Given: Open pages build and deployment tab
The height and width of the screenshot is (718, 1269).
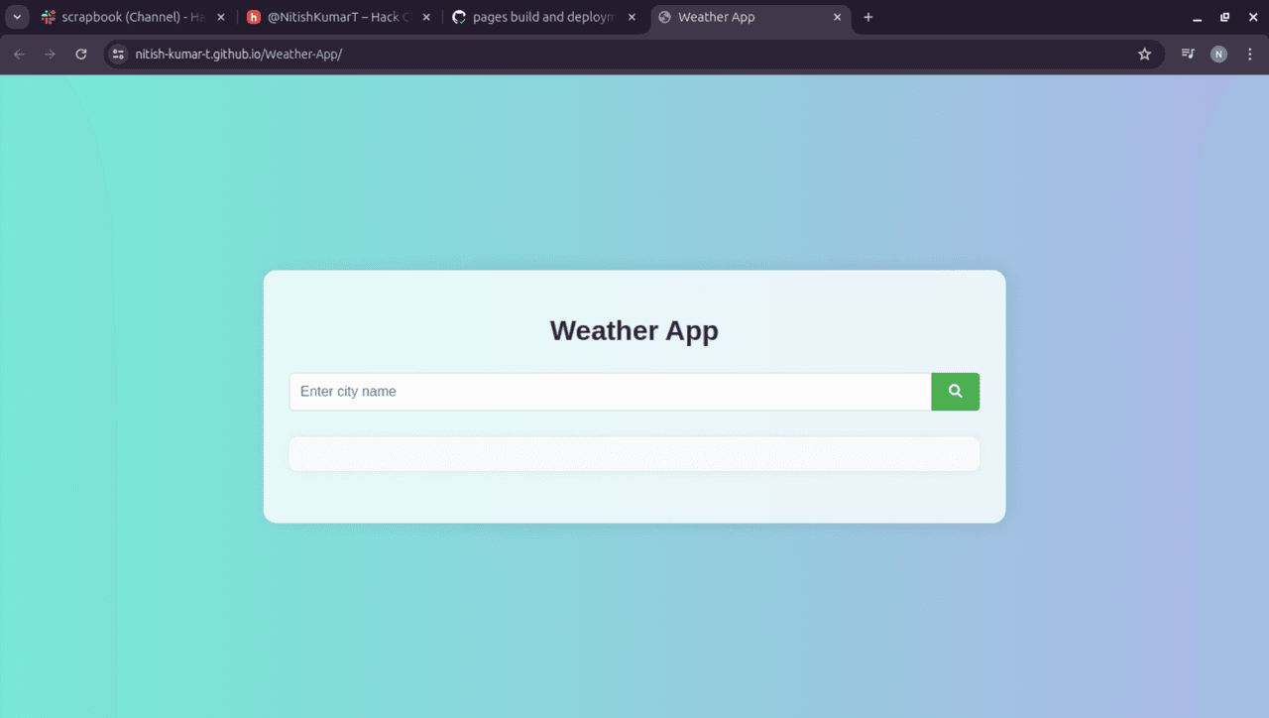Looking at the screenshot, I should (543, 17).
